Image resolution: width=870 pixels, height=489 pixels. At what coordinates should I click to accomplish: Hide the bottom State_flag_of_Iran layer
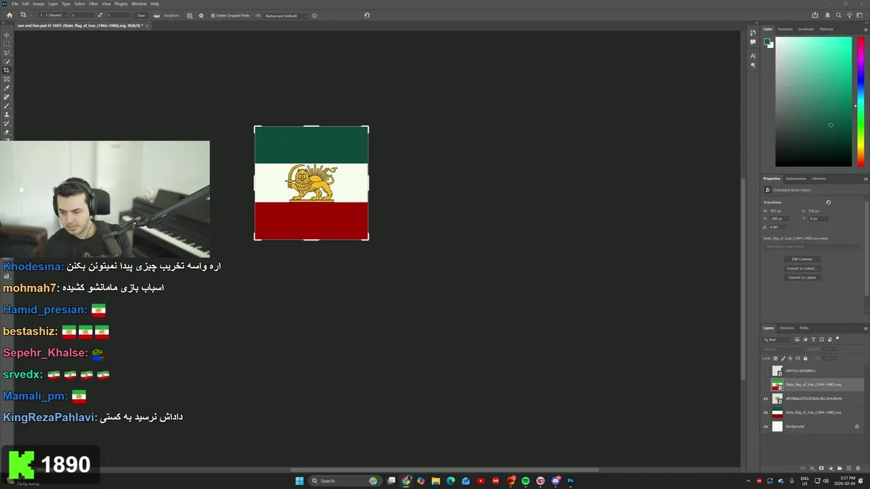[765, 412]
